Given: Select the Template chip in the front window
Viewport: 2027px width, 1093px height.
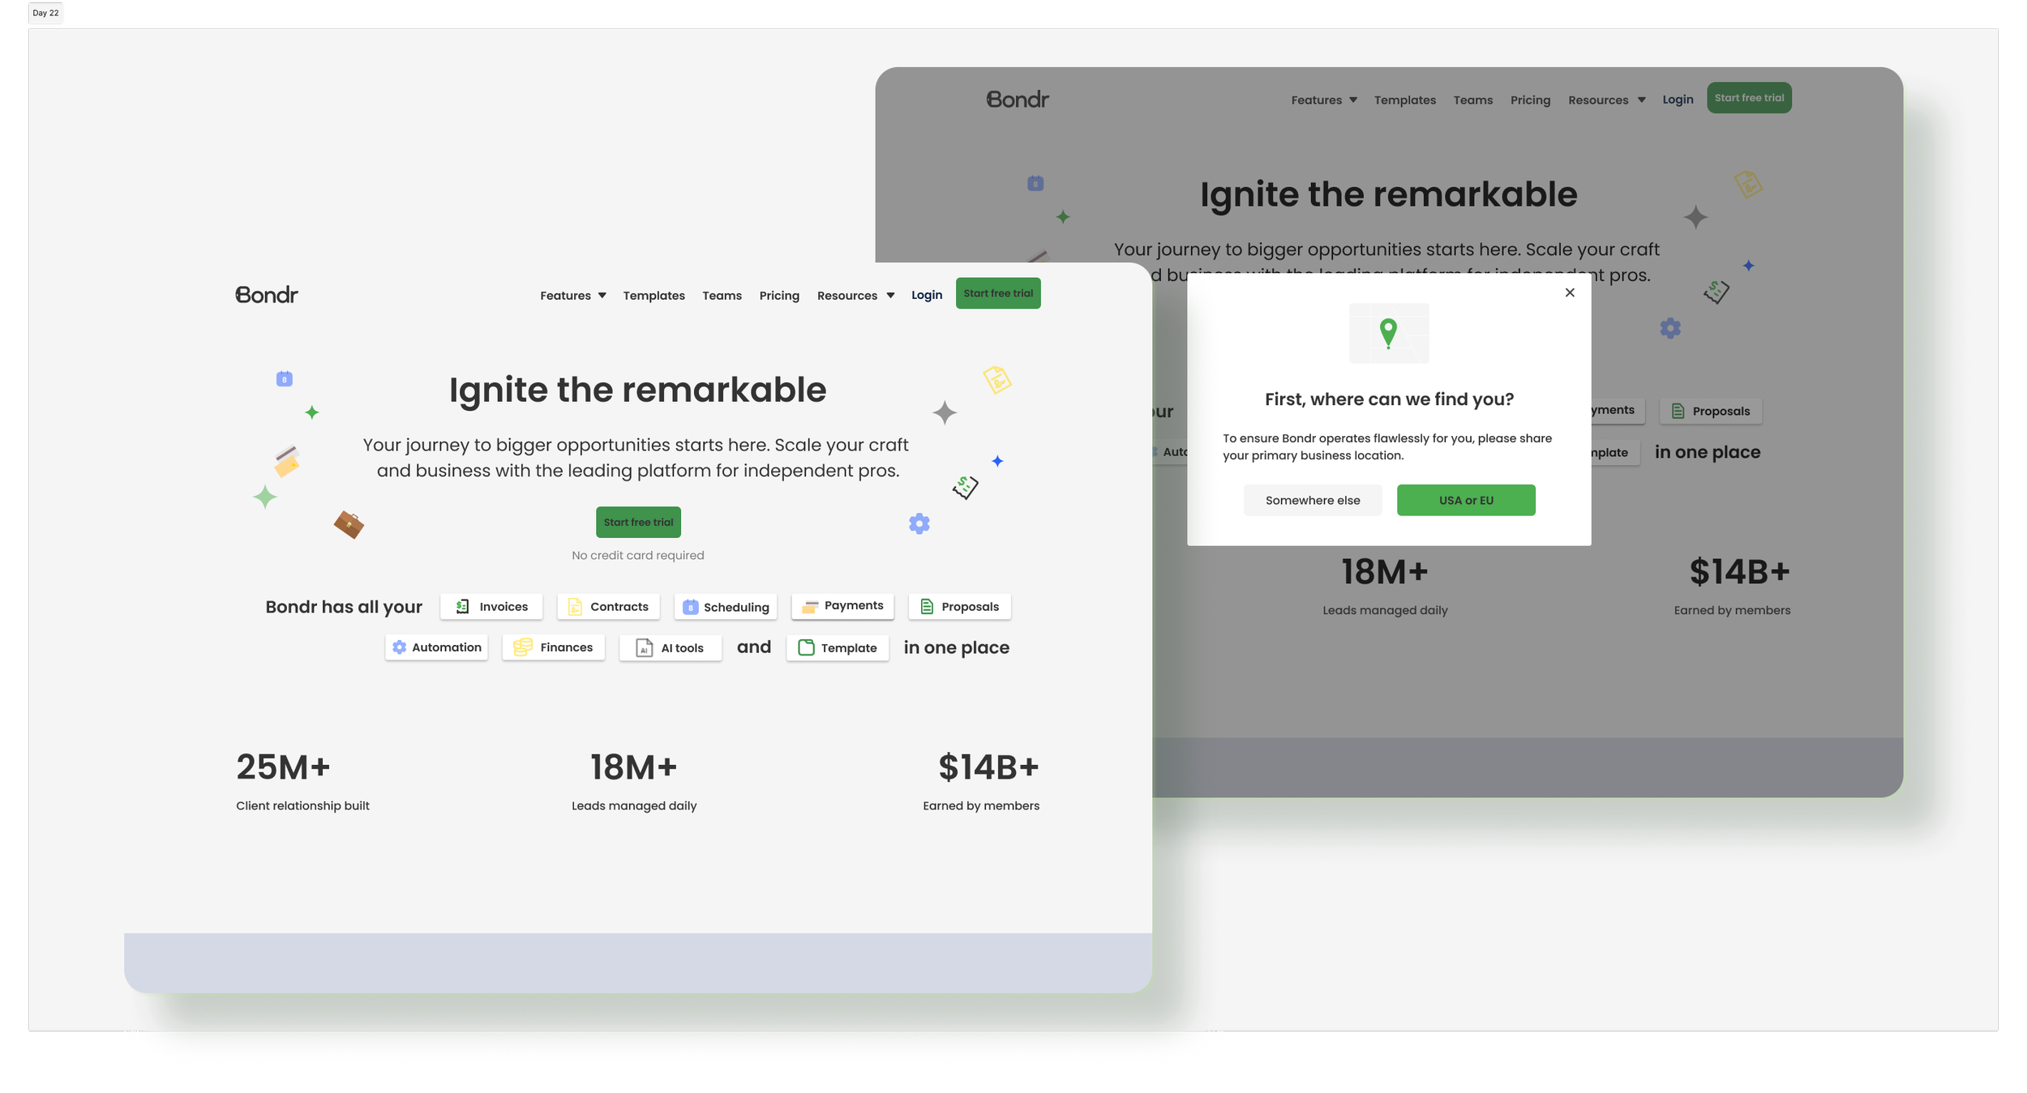Looking at the screenshot, I should tap(838, 648).
